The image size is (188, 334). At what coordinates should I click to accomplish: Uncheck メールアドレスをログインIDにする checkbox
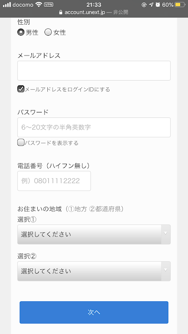pyautogui.click(x=21, y=89)
